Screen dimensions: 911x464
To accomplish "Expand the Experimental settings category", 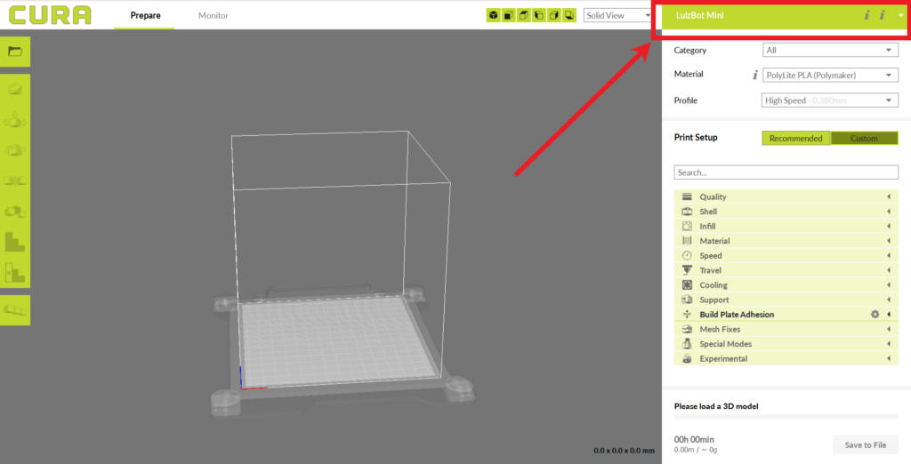I will (786, 359).
